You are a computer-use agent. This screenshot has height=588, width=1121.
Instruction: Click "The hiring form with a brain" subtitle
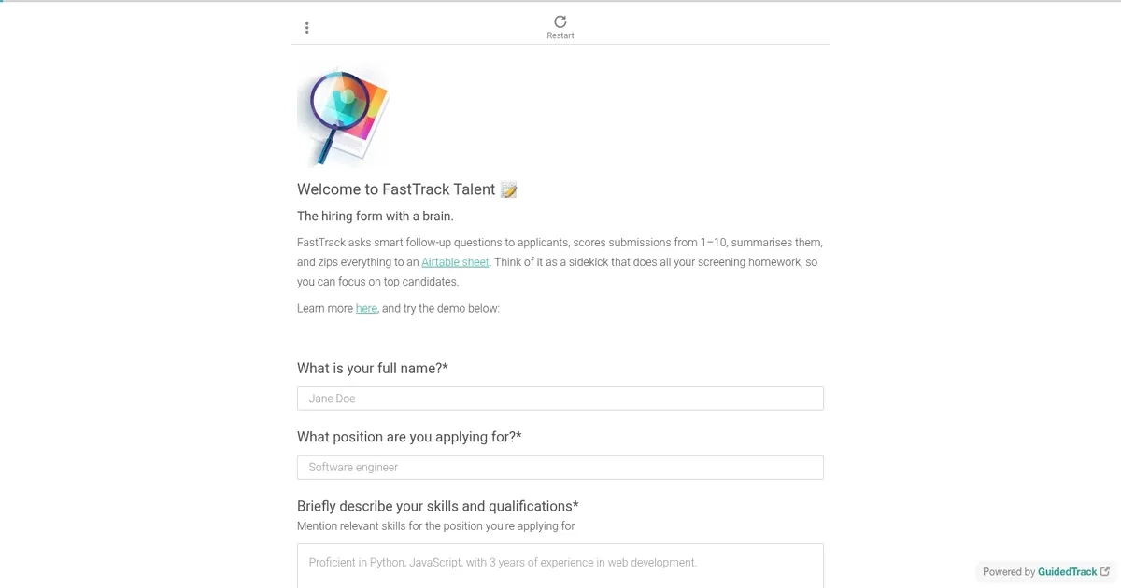(376, 217)
